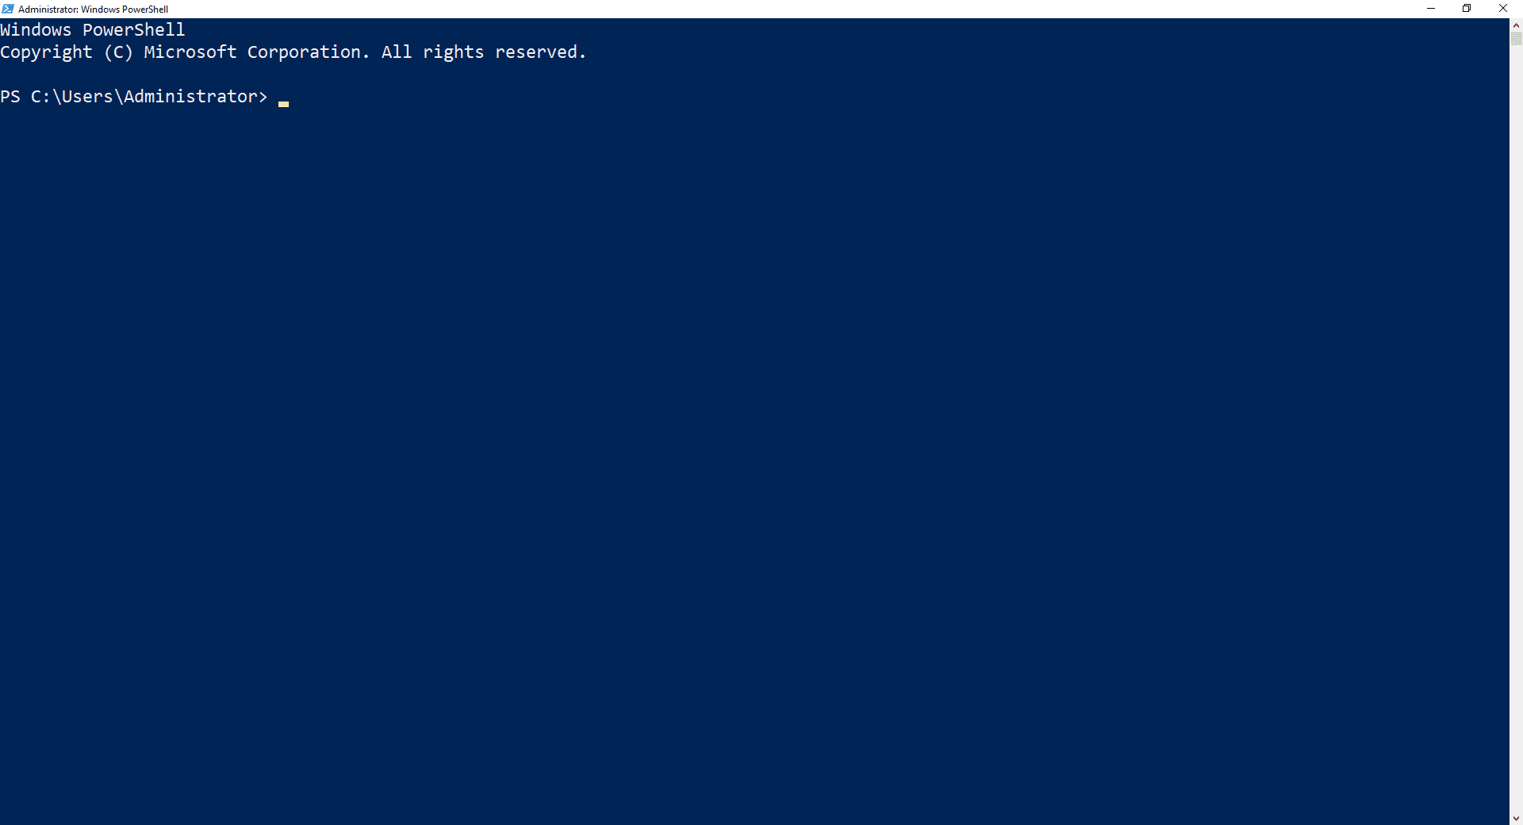Click the Windows PowerShell banner line
The height and width of the screenshot is (825, 1523).
[x=93, y=30]
